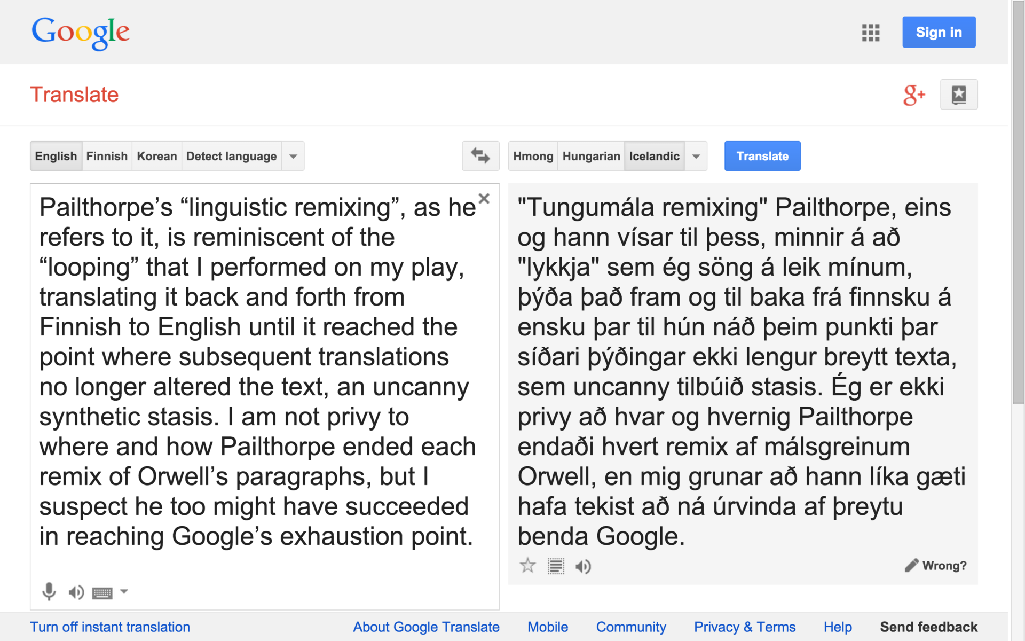Select English as source language
The width and height of the screenshot is (1025, 641).
56,156
